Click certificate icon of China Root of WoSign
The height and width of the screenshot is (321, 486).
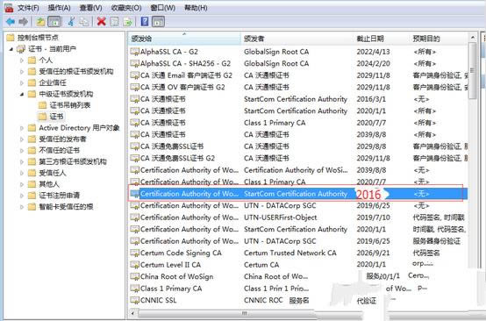(x=135, y=276)
